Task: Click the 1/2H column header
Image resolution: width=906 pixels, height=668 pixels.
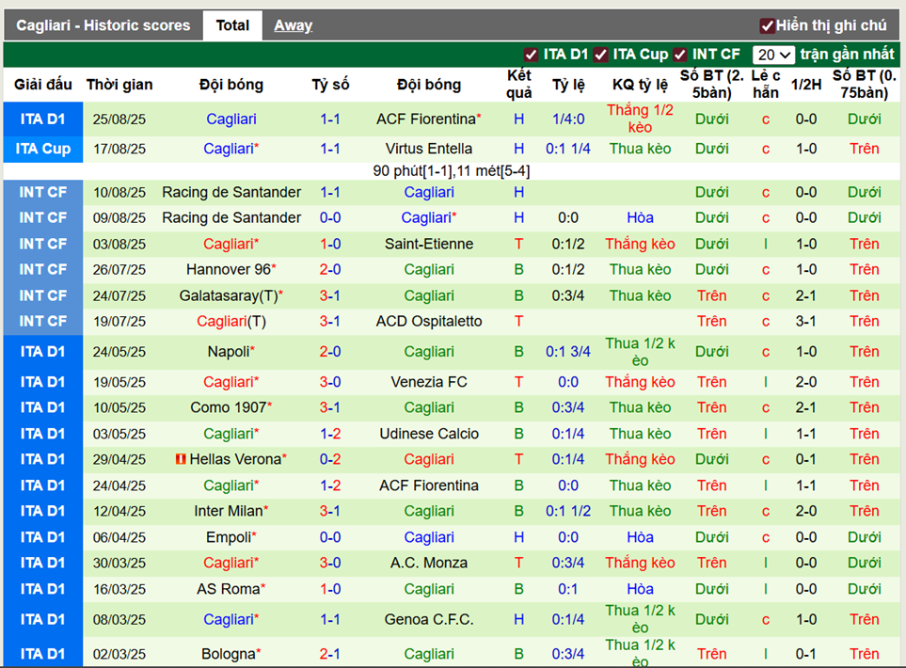Action: [x=806, y=85]
